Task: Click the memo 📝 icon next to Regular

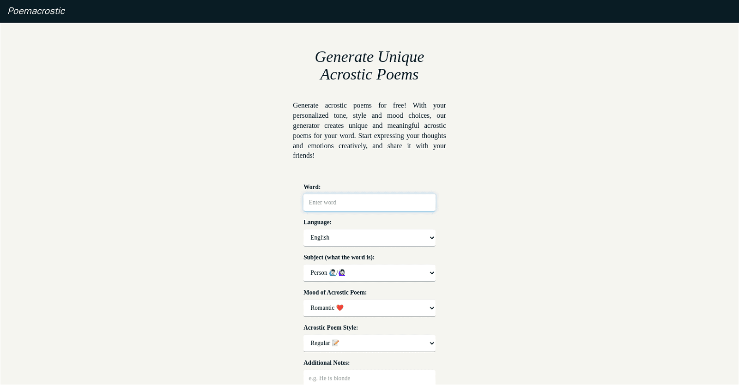Action: 336,343
